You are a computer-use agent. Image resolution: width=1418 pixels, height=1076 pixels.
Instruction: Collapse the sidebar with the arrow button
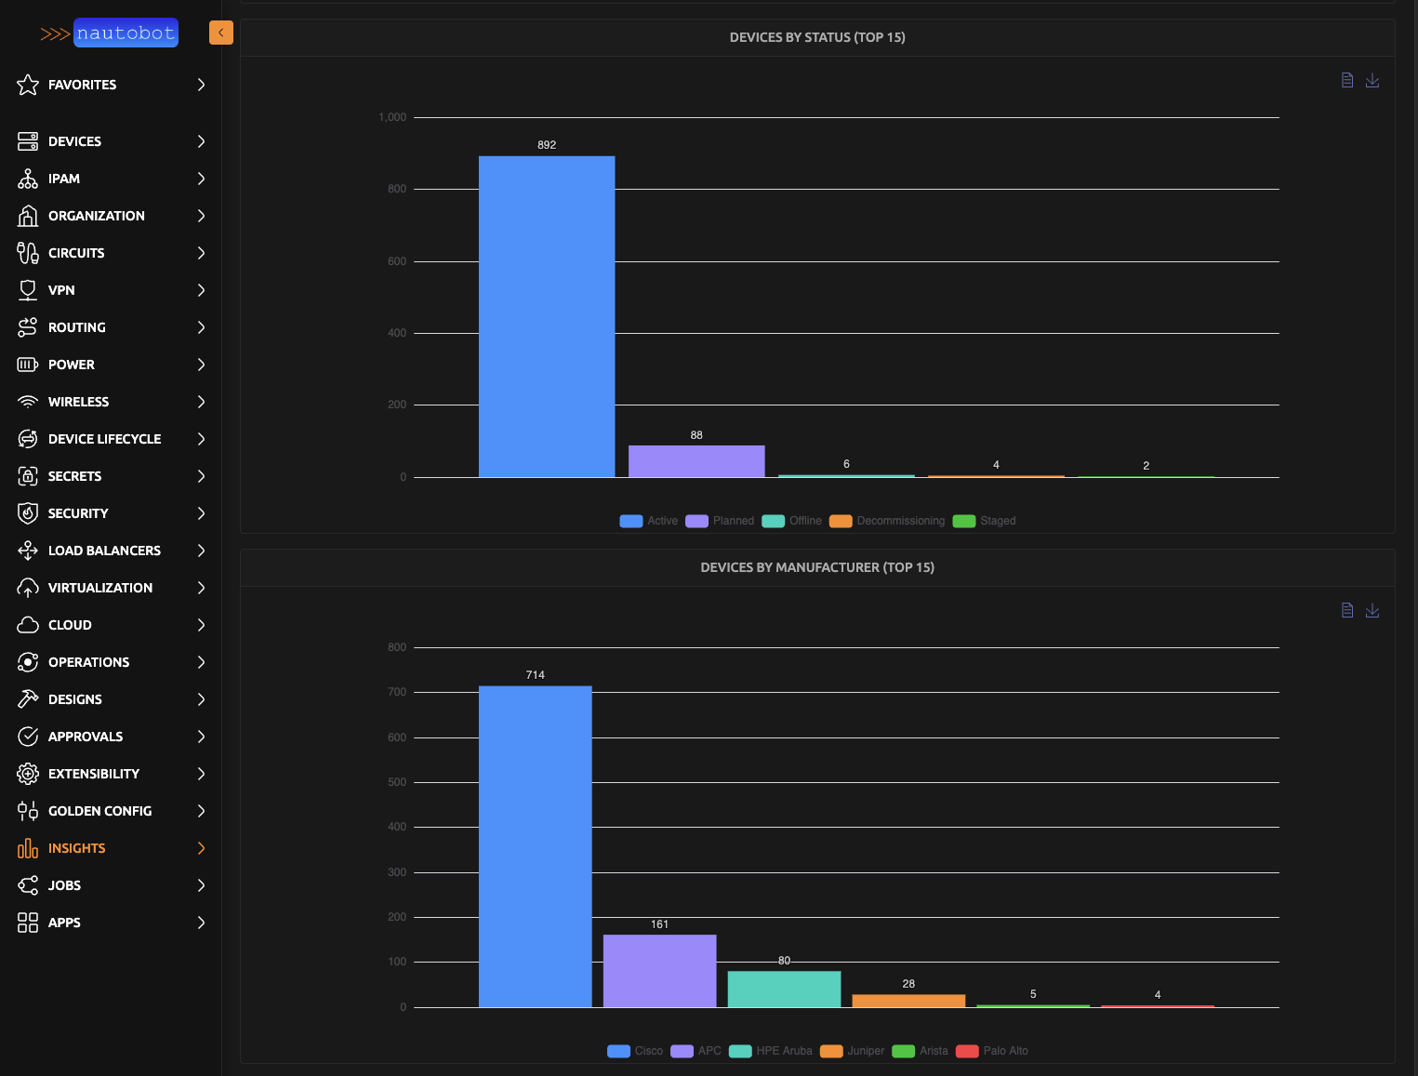tap(220, 32)
